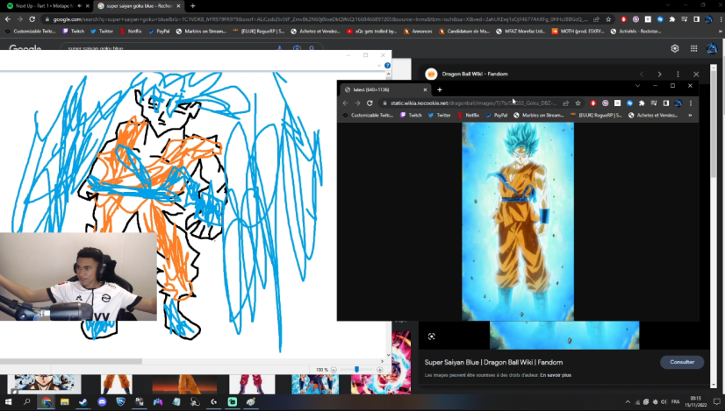Go back in the Google search window
The width and height of the screenshot is (725, 411).
click(x=8, y=19)
